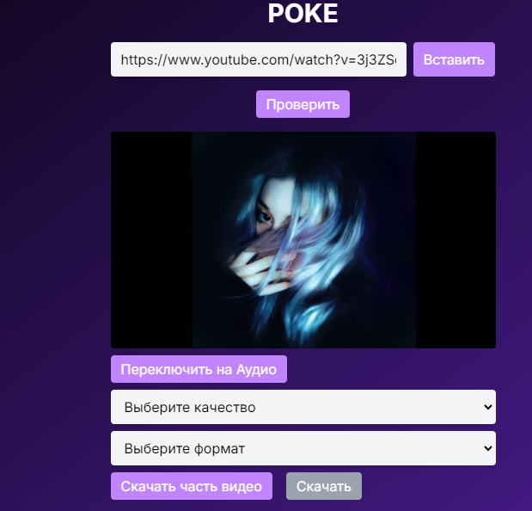This screenshot has width=532, height=511.
Task: Click the chevron arrow on the format selector
Action: coord(488,448)
